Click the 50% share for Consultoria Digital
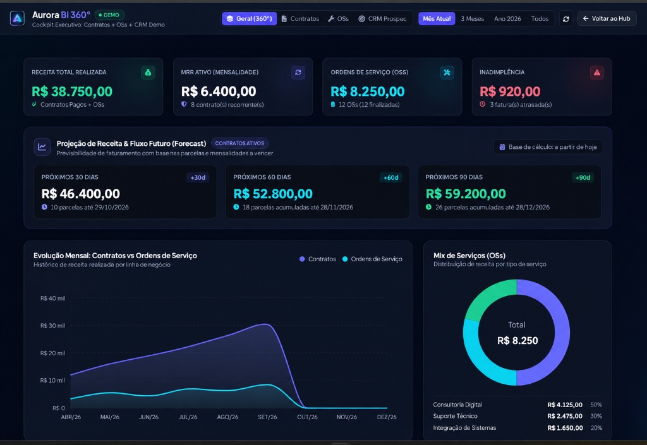 596,405
